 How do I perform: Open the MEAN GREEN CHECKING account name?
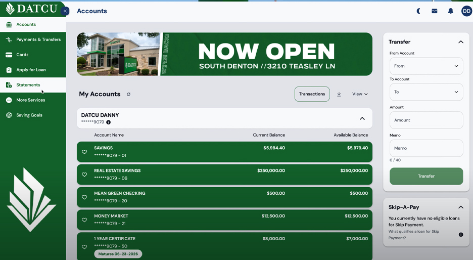point(120,193)
